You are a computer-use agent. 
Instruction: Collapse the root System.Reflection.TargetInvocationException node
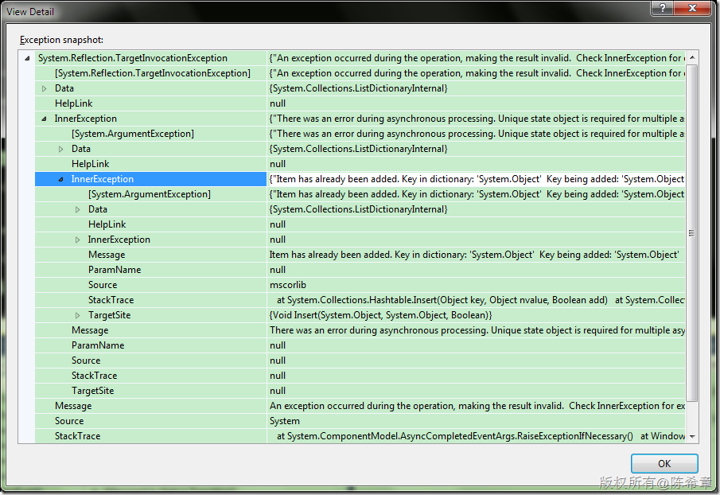[28, 58]
